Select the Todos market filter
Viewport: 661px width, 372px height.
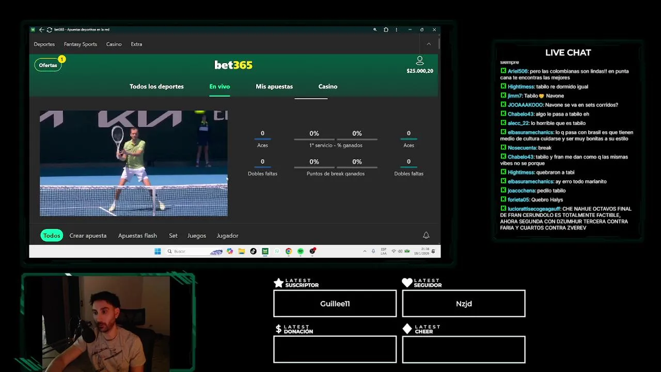point(52,236)
